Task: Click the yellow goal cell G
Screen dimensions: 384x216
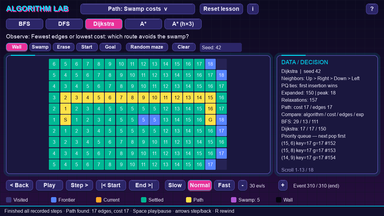Action: [210, 120]
